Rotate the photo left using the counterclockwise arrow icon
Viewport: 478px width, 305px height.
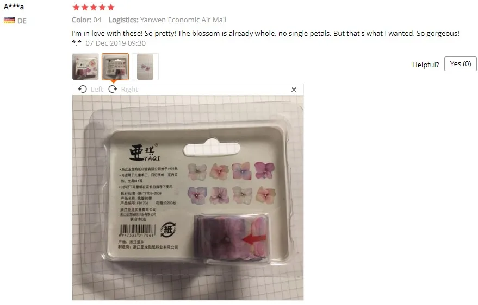click(x=82, y=89)
